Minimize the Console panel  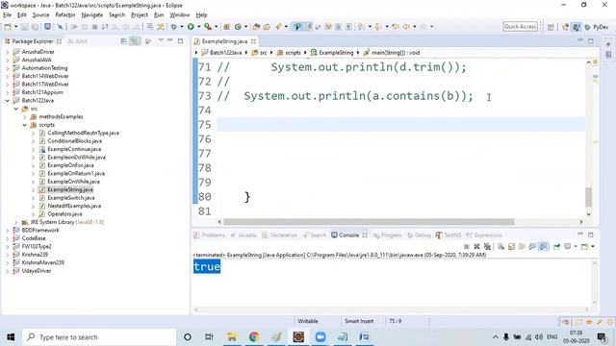pyautogui.click(x=580, y=235)
